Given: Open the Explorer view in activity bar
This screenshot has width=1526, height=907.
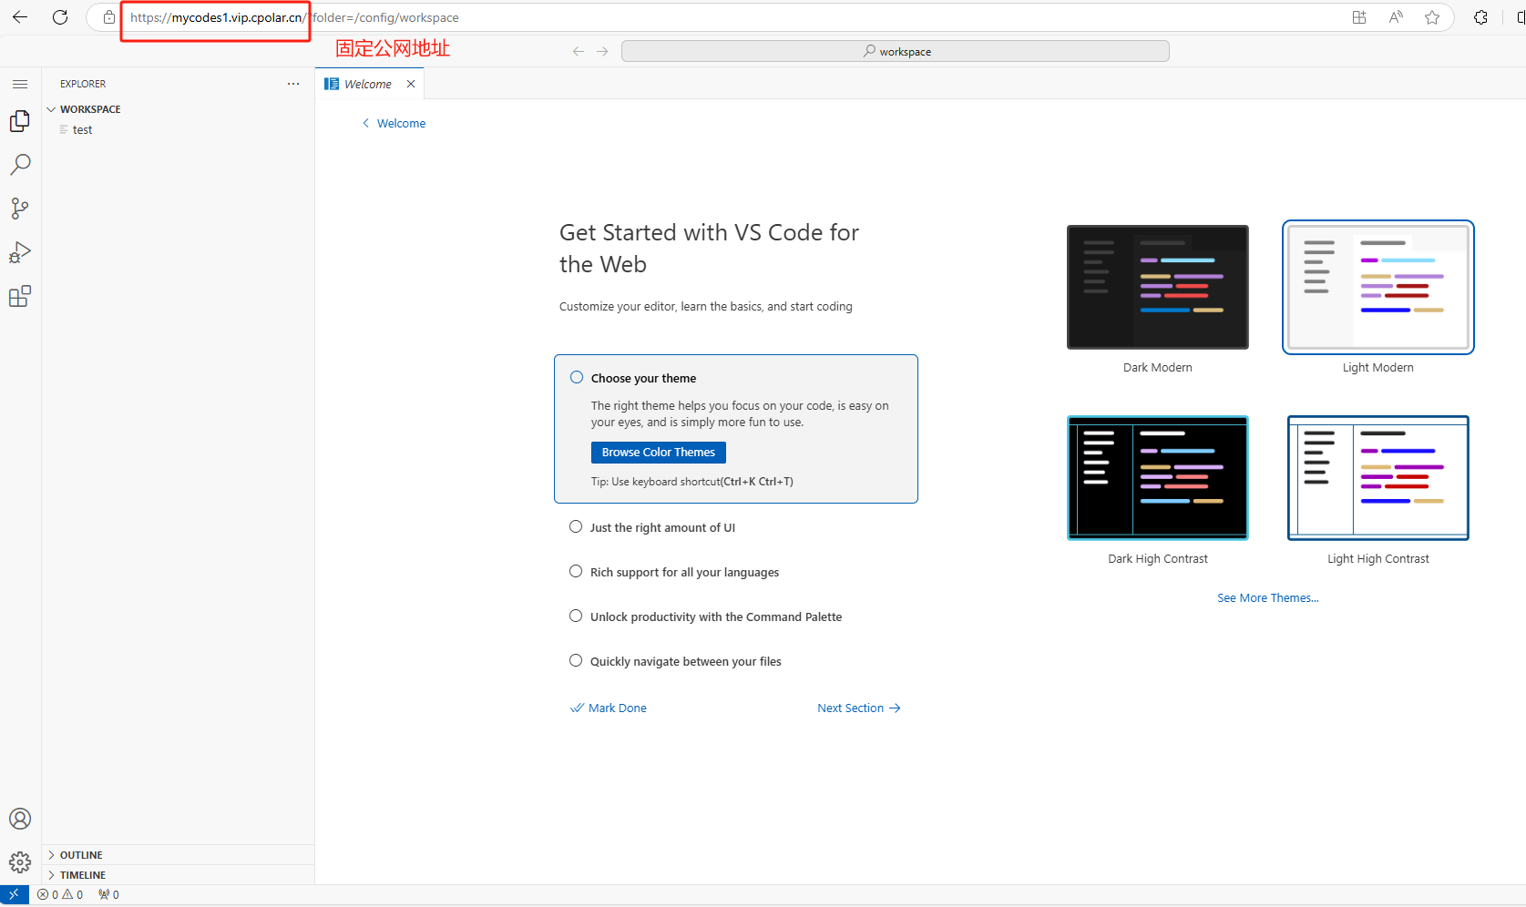Looking at the screenshot, I should (x=20, y=121).
